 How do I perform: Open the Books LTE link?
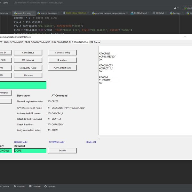[x=91, y=142]
